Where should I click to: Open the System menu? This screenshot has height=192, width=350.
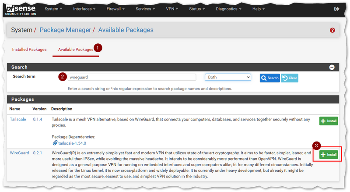pyautogui.click(x=53, y=9)
